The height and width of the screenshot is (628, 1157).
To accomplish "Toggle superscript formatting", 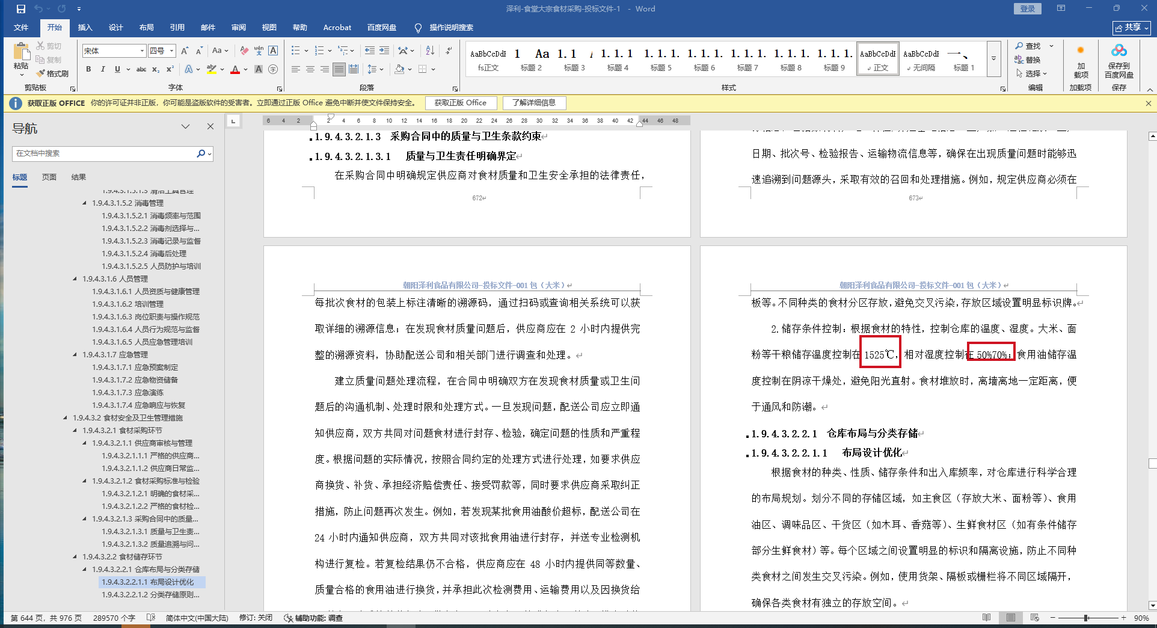I will [x=170, y=69].
